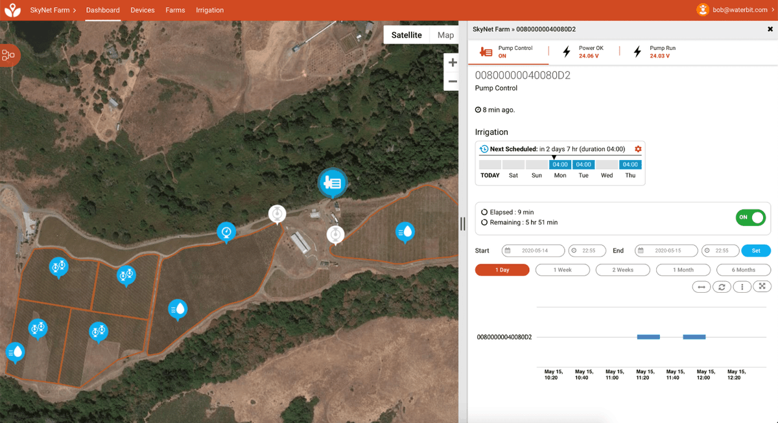Switch the map to Satellite view
This screenshot has height=423, width=778.
[x=407, y=35]
